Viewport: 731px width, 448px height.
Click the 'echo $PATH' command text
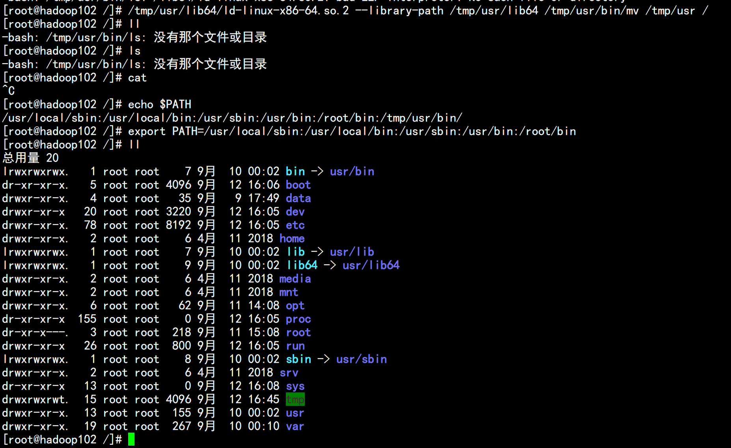click(x=160, y=105)
